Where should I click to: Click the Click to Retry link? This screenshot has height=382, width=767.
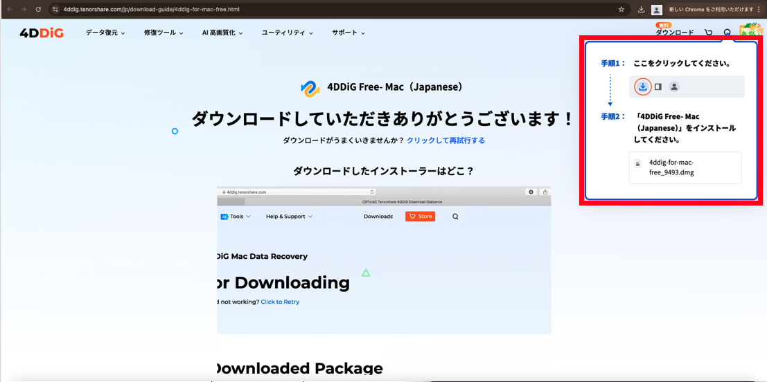[x=280, y=302]
